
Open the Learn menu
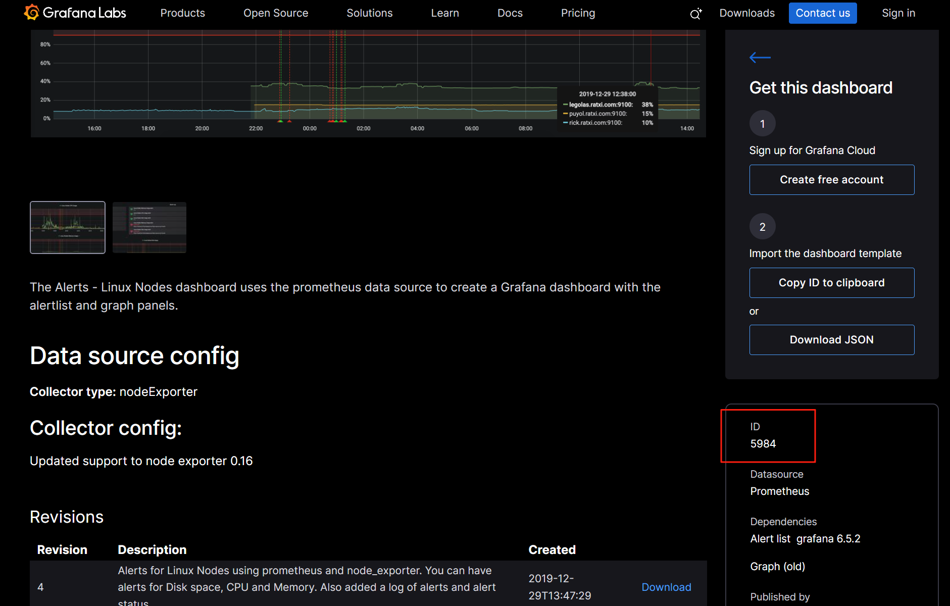445,13
